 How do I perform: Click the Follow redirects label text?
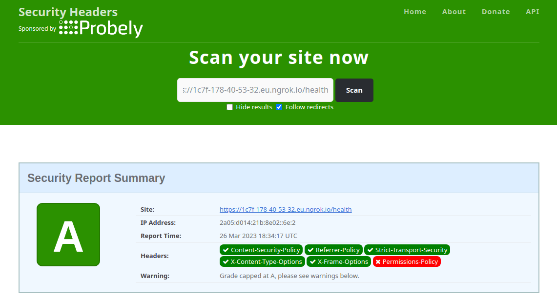[309, 107]
